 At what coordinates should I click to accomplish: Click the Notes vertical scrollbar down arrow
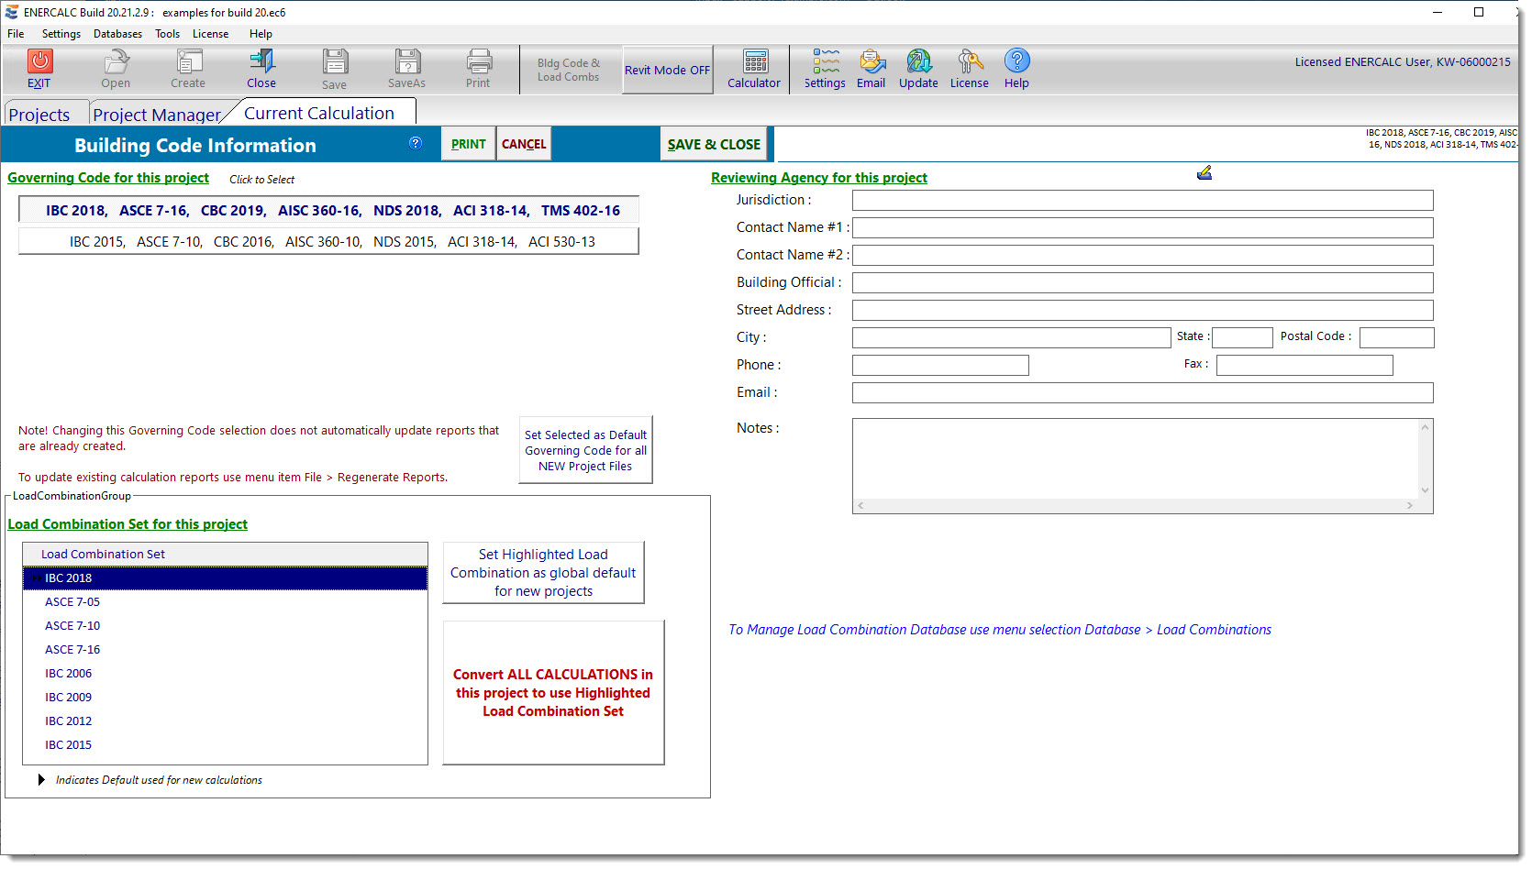pos(1425,490)
